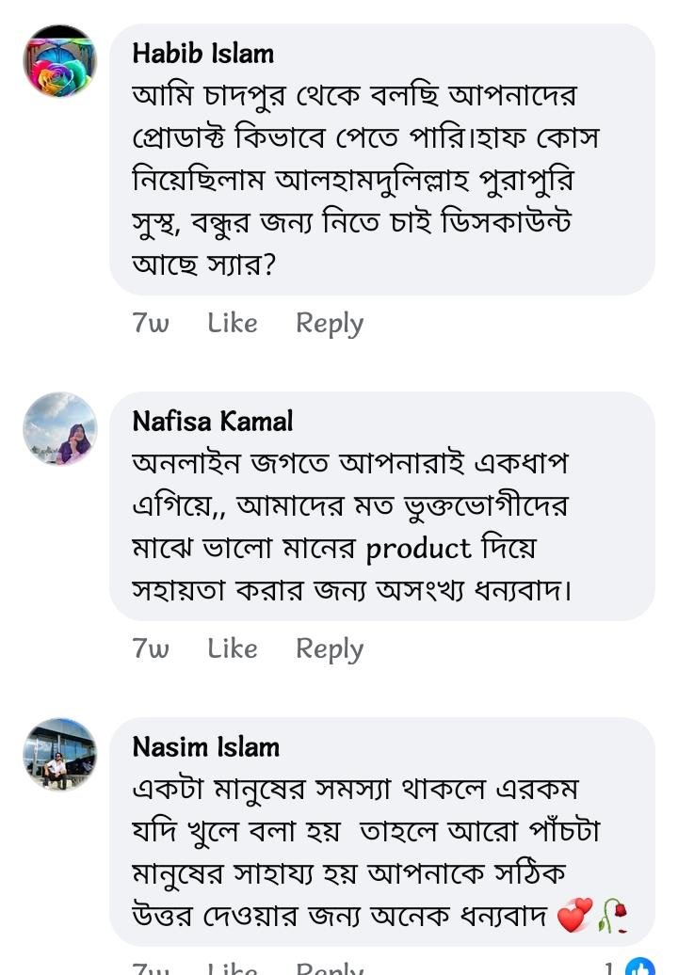Open the reaction count on Nasim's comment

[609, 968]
